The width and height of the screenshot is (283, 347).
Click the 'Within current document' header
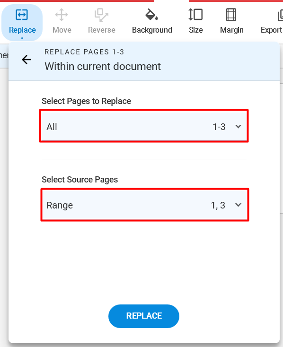103,66
